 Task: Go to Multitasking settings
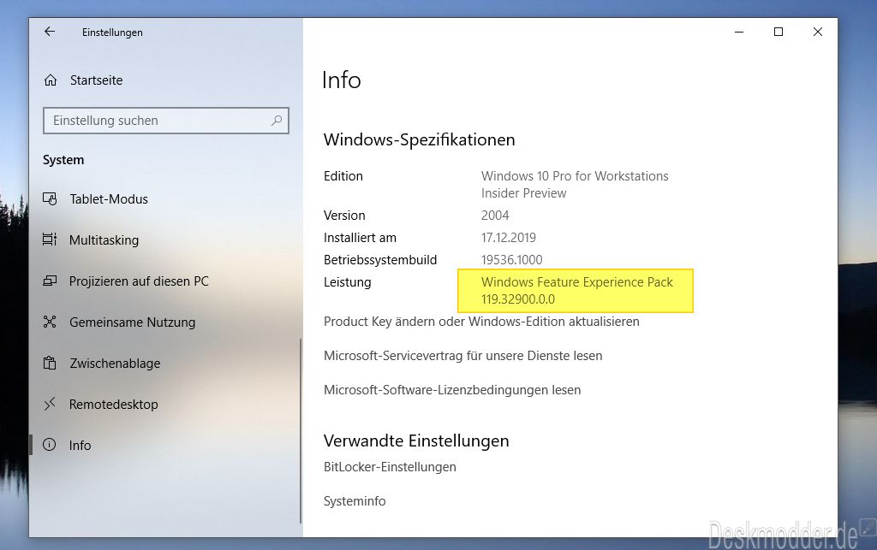[x=104, y=240]
